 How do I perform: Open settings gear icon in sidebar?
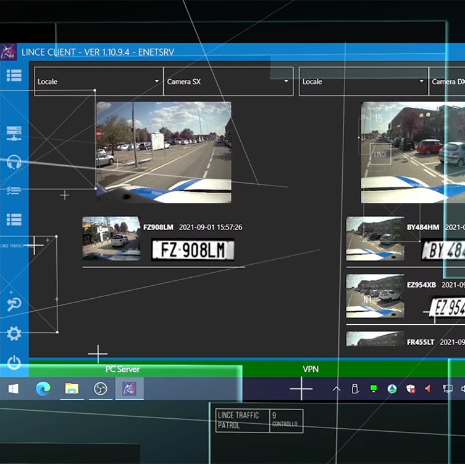[x=14, y=333]
